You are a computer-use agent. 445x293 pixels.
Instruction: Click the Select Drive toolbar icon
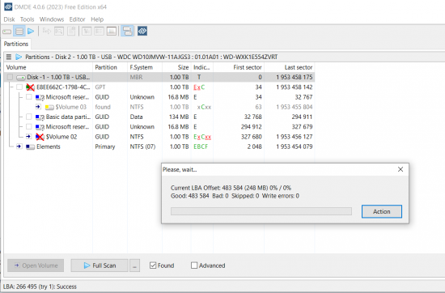(x=7, y=32)
